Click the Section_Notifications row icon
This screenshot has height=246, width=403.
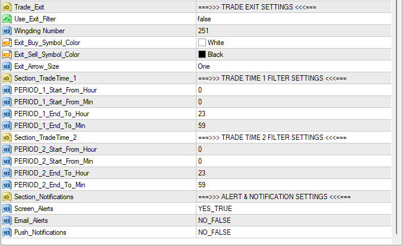(7, 196)
